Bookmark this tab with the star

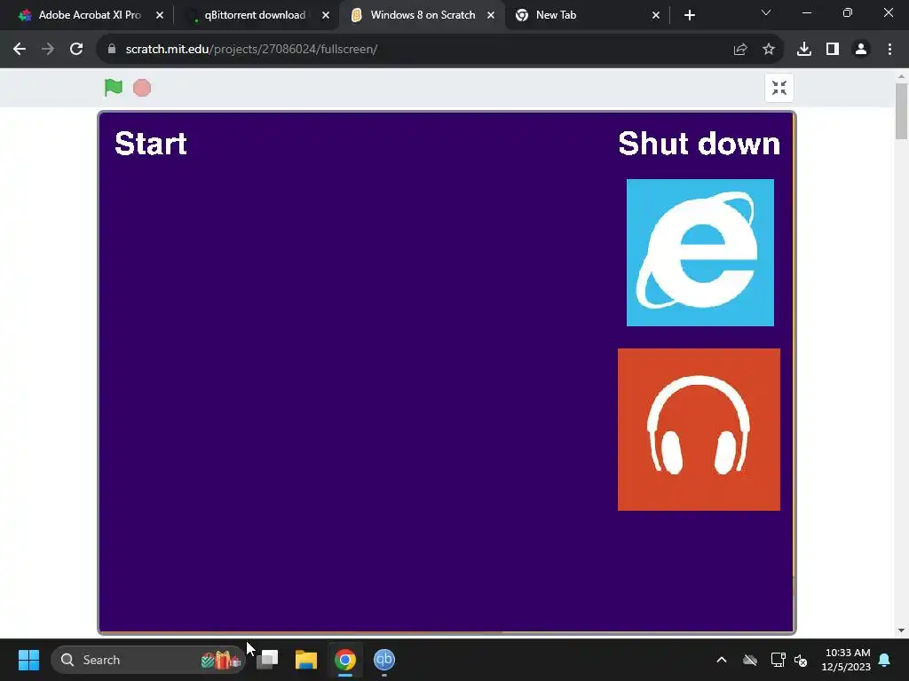(769, 50)
